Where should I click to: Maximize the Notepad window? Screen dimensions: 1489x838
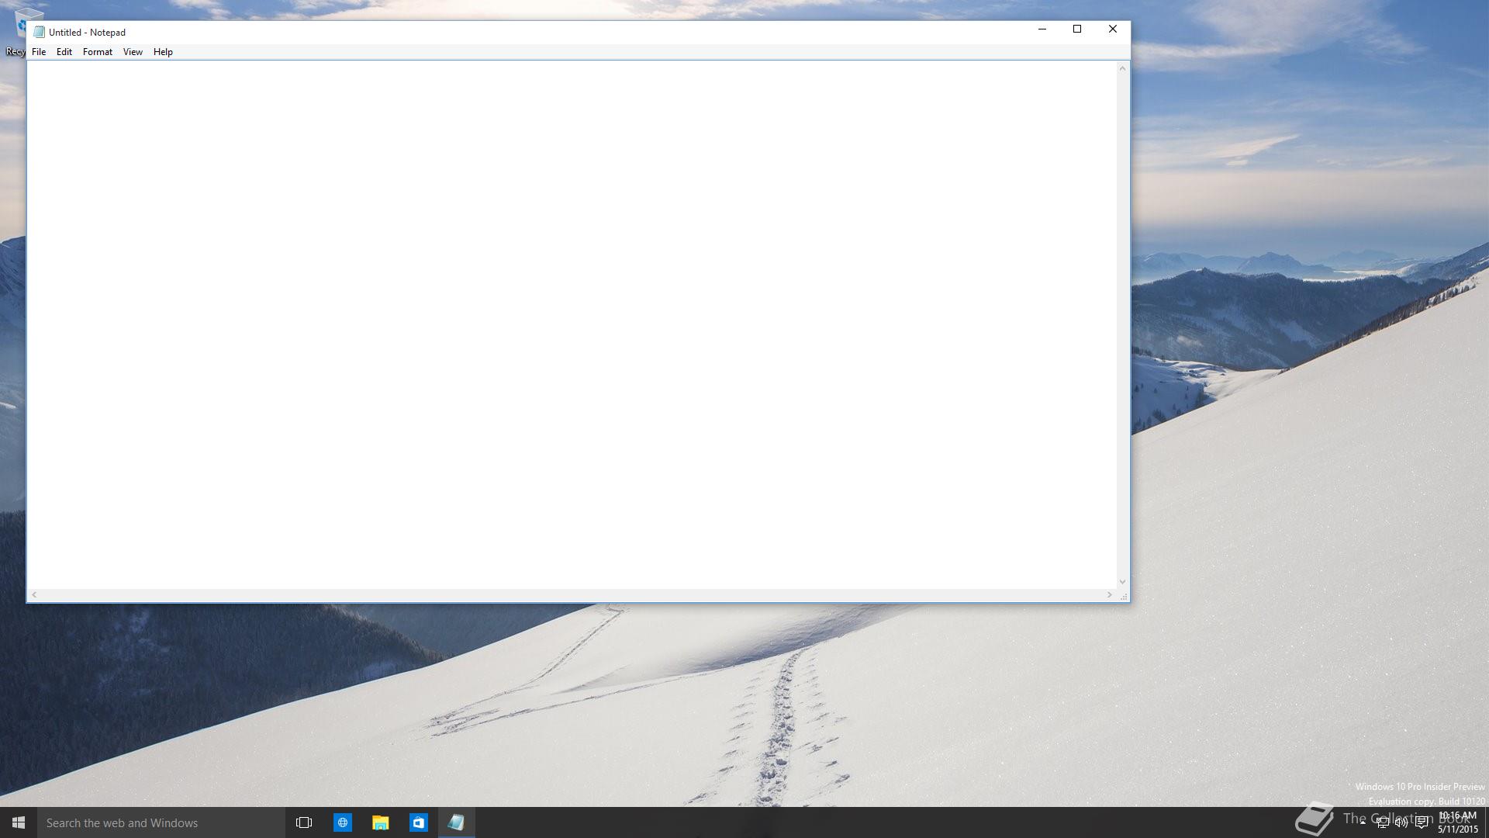pos(1077,29)
